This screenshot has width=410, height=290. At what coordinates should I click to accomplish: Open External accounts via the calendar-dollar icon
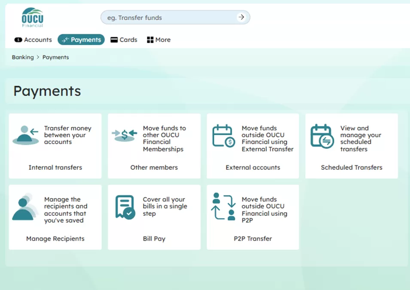click(x=223, y=135)
